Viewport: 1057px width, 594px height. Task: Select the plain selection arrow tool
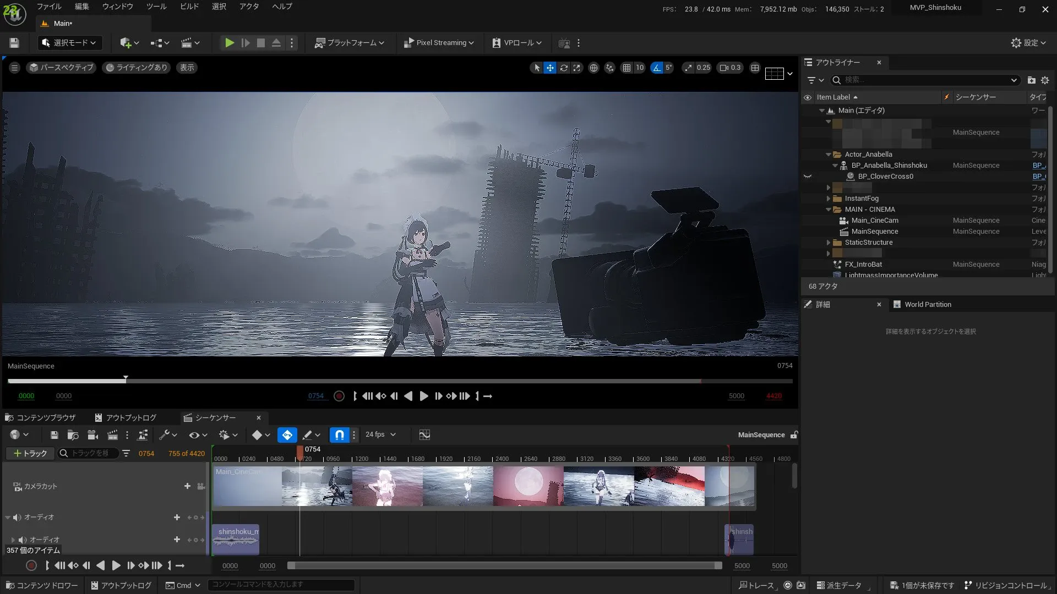coord(536,67)
